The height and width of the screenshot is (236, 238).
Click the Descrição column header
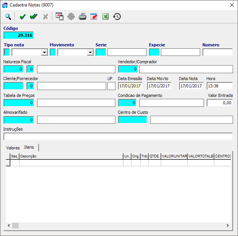click(x=71, y=156)
